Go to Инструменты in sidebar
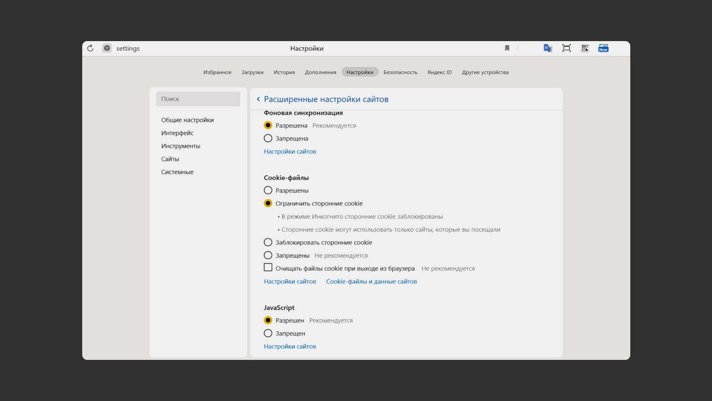This screenshot has width=712, height=401. point(181,146)
